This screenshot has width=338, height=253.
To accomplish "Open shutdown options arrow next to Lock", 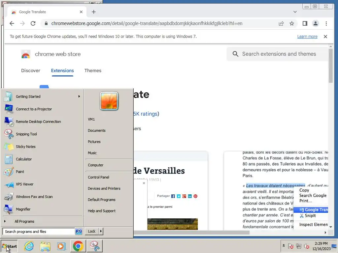I will point(101,231).
